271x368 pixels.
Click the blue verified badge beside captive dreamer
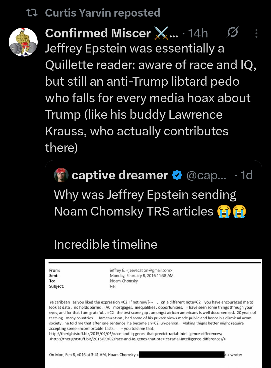[x=177, y=175]
